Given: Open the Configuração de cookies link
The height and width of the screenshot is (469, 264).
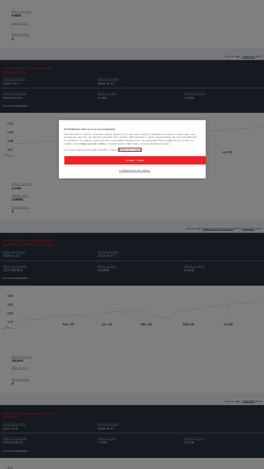Looking at the screenshot, I should (x=134, y=170).
